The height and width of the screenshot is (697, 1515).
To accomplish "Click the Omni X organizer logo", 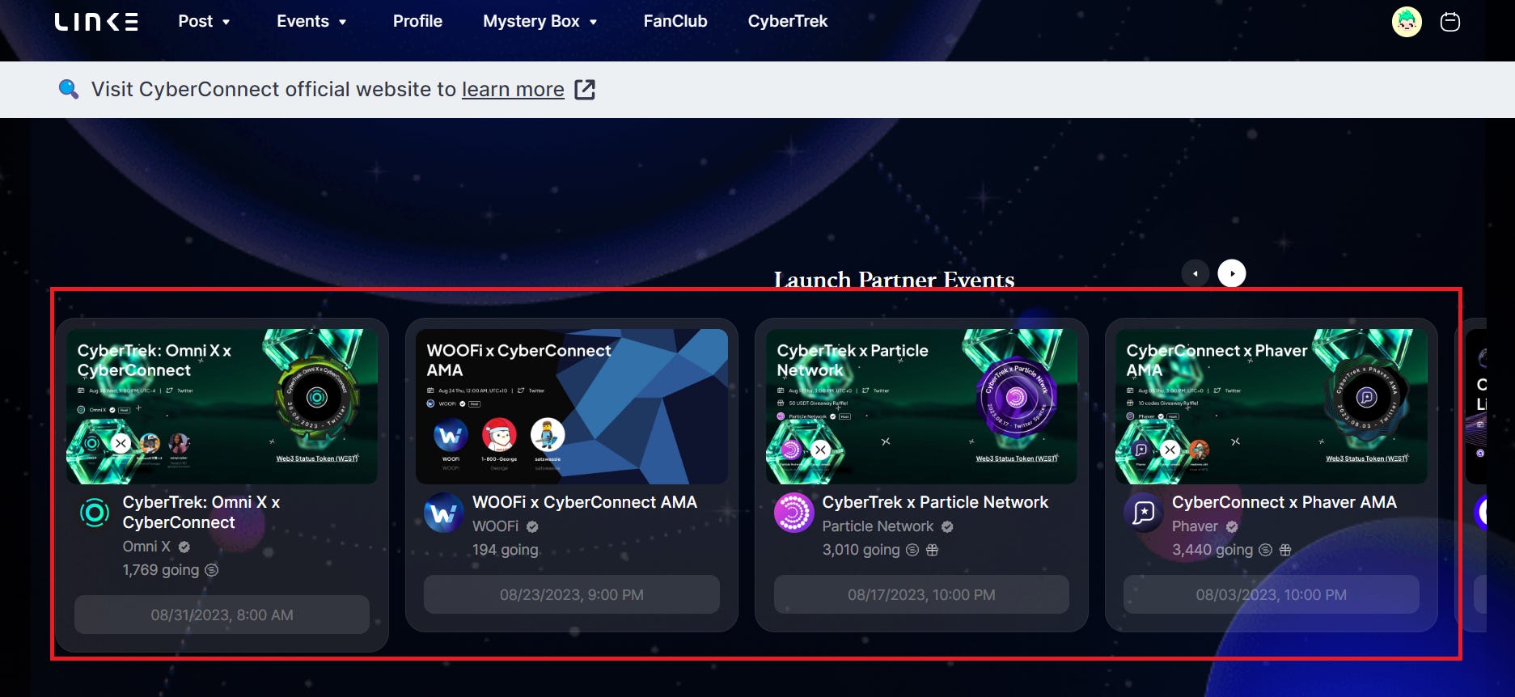I will [95, 513].
